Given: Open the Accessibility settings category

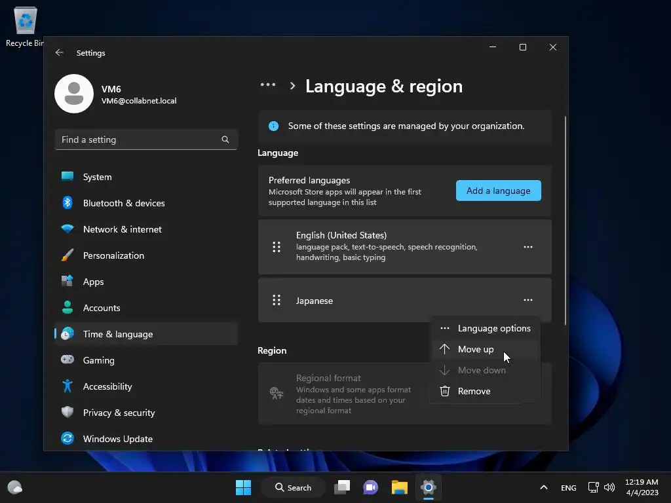Looking at the screenshot, I should (x=146, y=386).
